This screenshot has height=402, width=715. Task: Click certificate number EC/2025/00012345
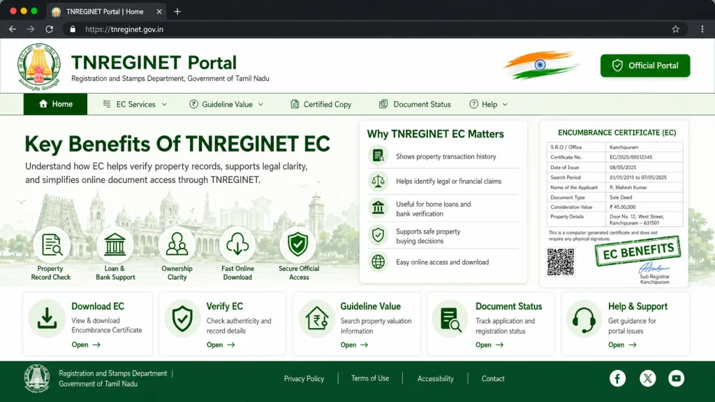(631, 157)
